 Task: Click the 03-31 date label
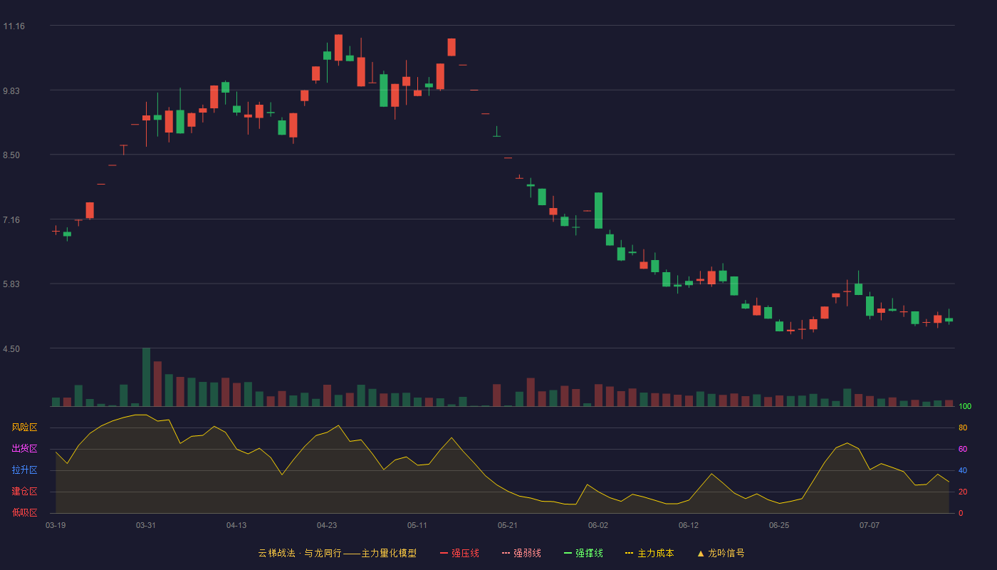tap(146, 525)
